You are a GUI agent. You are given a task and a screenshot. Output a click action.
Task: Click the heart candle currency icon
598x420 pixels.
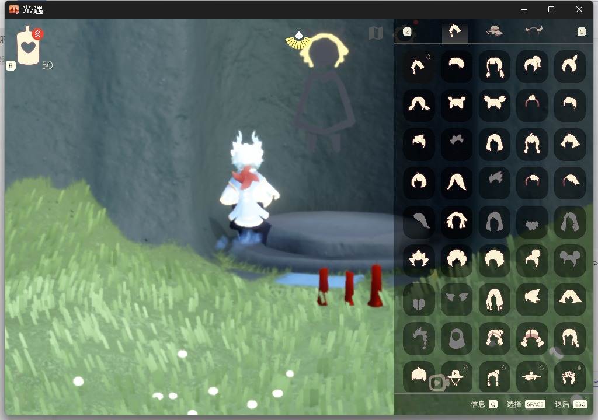click(29, 45)
